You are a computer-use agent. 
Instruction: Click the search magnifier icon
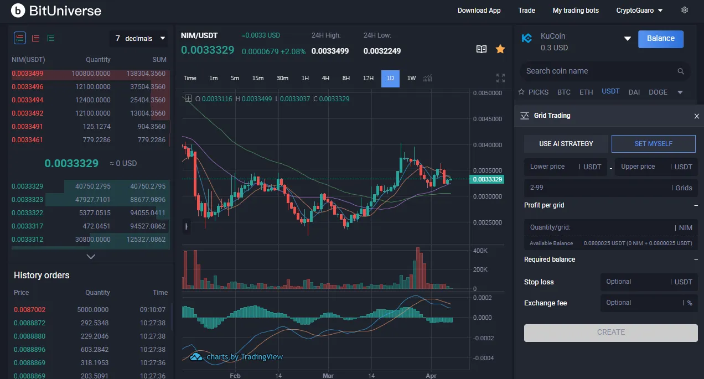tap(681, 71)
